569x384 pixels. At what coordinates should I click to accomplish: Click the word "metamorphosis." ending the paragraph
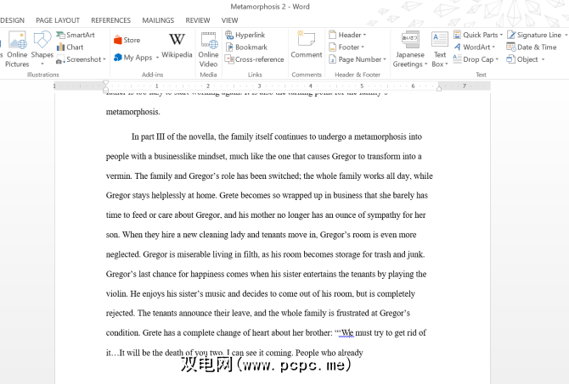132,112
